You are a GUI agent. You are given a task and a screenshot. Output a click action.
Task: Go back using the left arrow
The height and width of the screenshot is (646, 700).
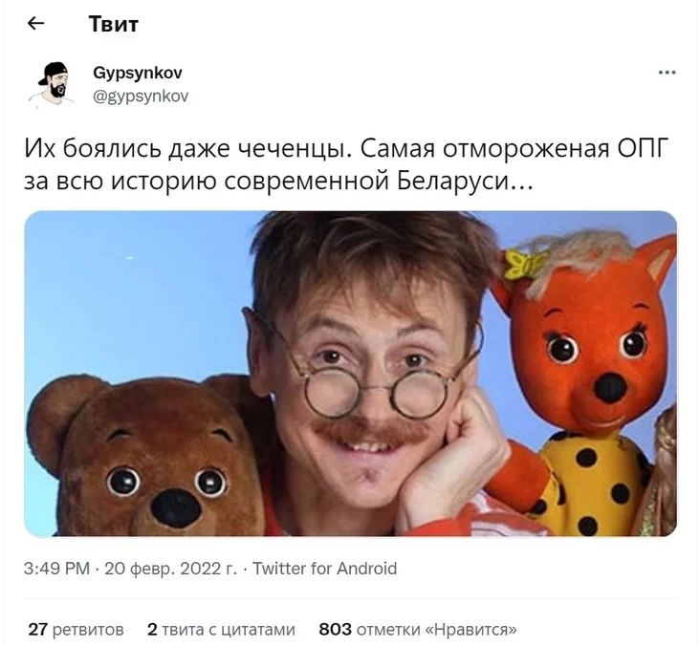[35, 23]
